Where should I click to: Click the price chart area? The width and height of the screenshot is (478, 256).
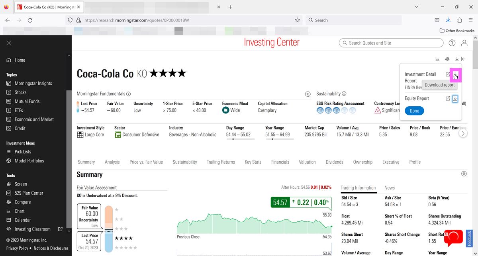click(254, 224)
